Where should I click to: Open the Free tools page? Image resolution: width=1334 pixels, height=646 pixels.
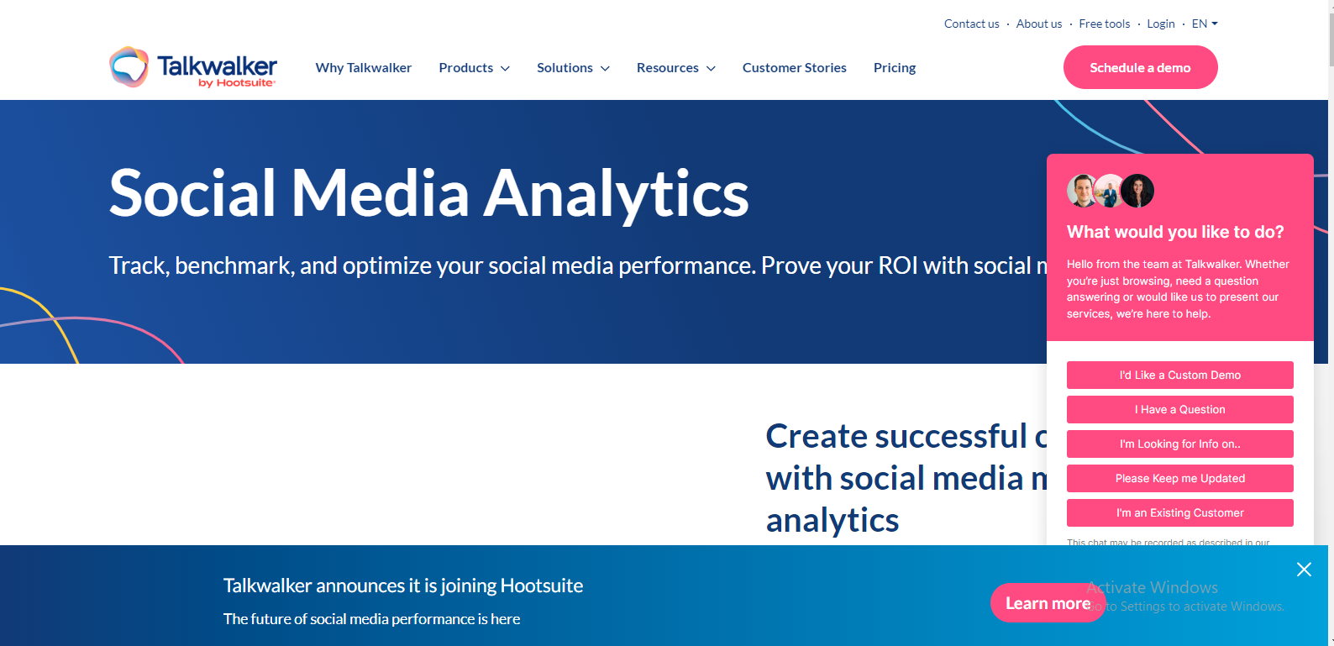point(1104,24)
